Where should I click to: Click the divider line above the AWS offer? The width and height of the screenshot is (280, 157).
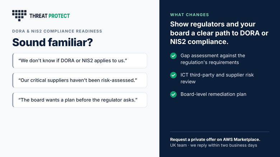[220, 132]
